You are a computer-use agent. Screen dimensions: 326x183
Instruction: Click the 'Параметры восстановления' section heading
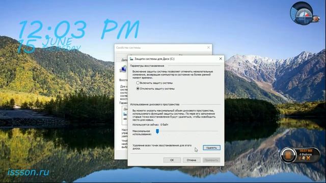click(147, 66)
